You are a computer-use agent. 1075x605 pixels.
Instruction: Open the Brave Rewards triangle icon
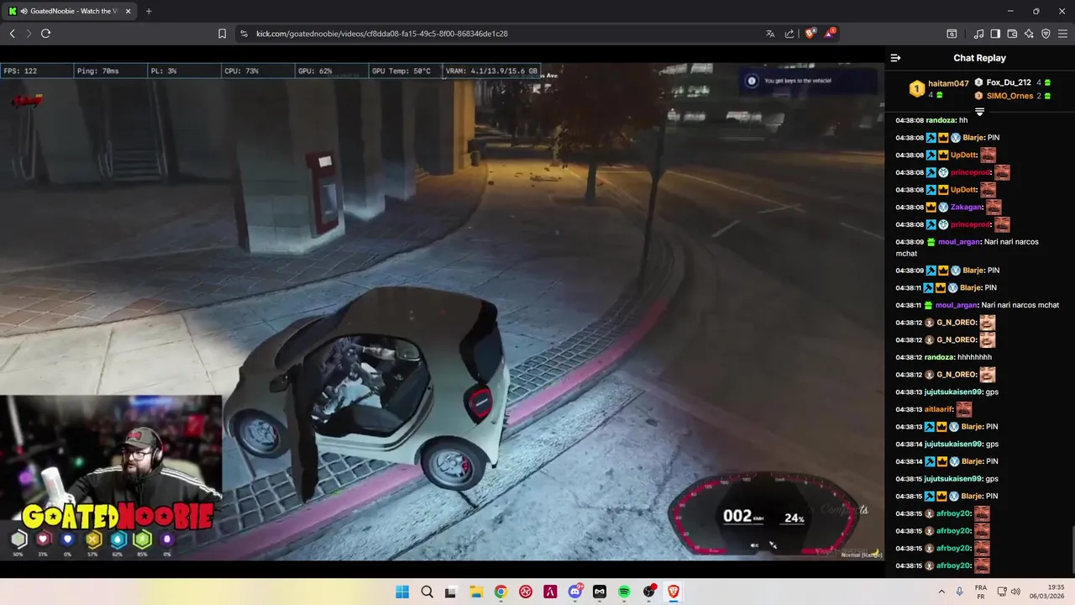(x=830, y=34)
